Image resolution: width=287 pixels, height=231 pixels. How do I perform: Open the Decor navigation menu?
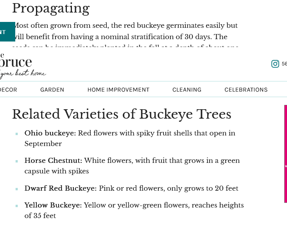coord(8,90)
